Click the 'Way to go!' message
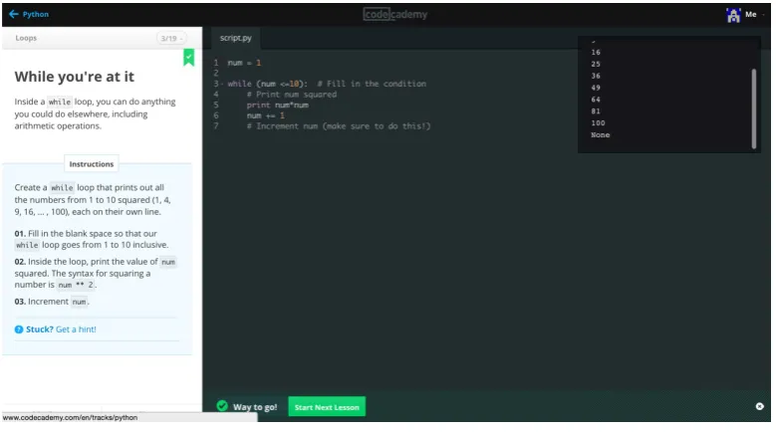 pyautogui.click(x=255, y=407)
